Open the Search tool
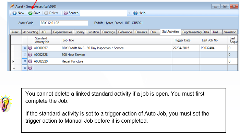This screenshot has height=134, width=240. click(x=71, y=13)
